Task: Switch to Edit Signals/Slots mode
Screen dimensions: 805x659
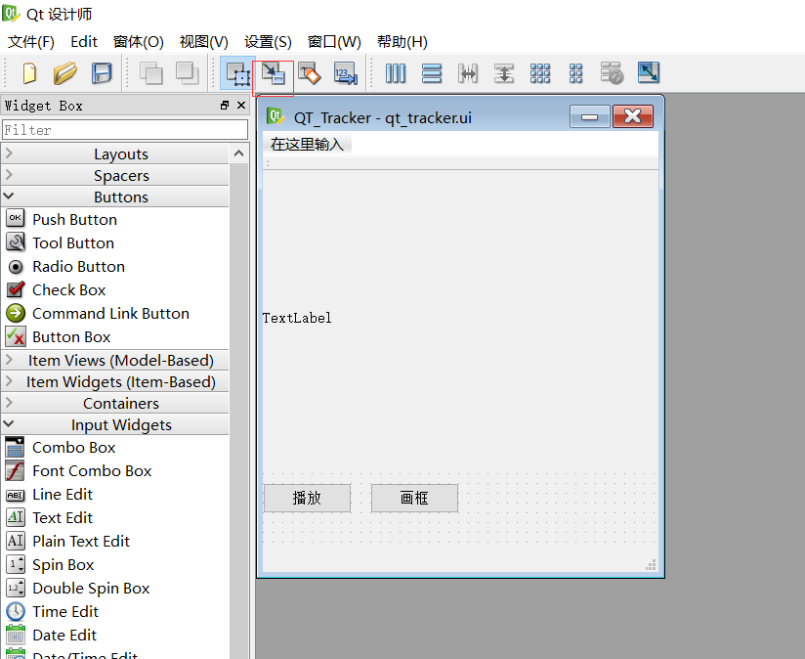Action: coord(274,73)
